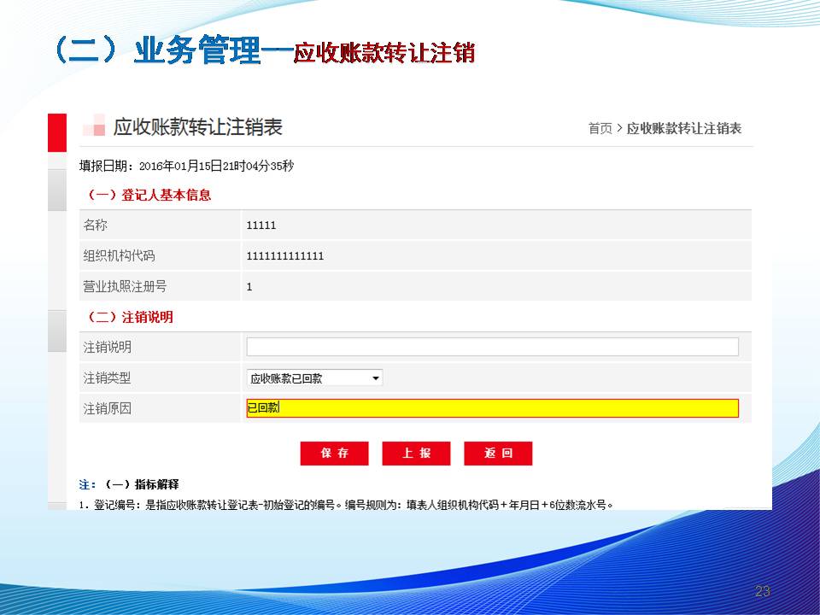Go to 首页 in the breadcrumb

click(x=600, y=129)
